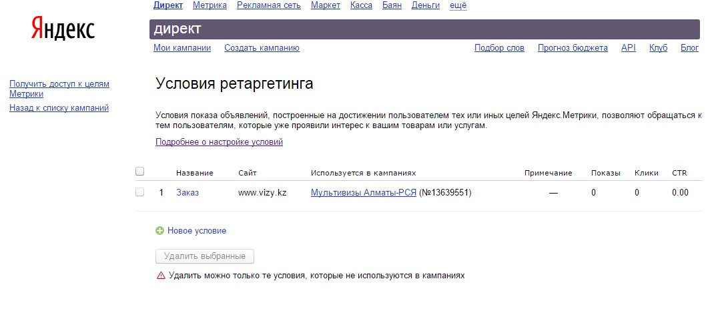Screen dimensions: 720x309
Task: Open Деньги in the top navigation
Action: (426, 5)
